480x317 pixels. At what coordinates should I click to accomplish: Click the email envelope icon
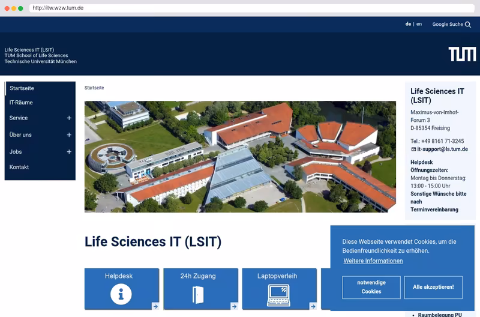point(413,149)
